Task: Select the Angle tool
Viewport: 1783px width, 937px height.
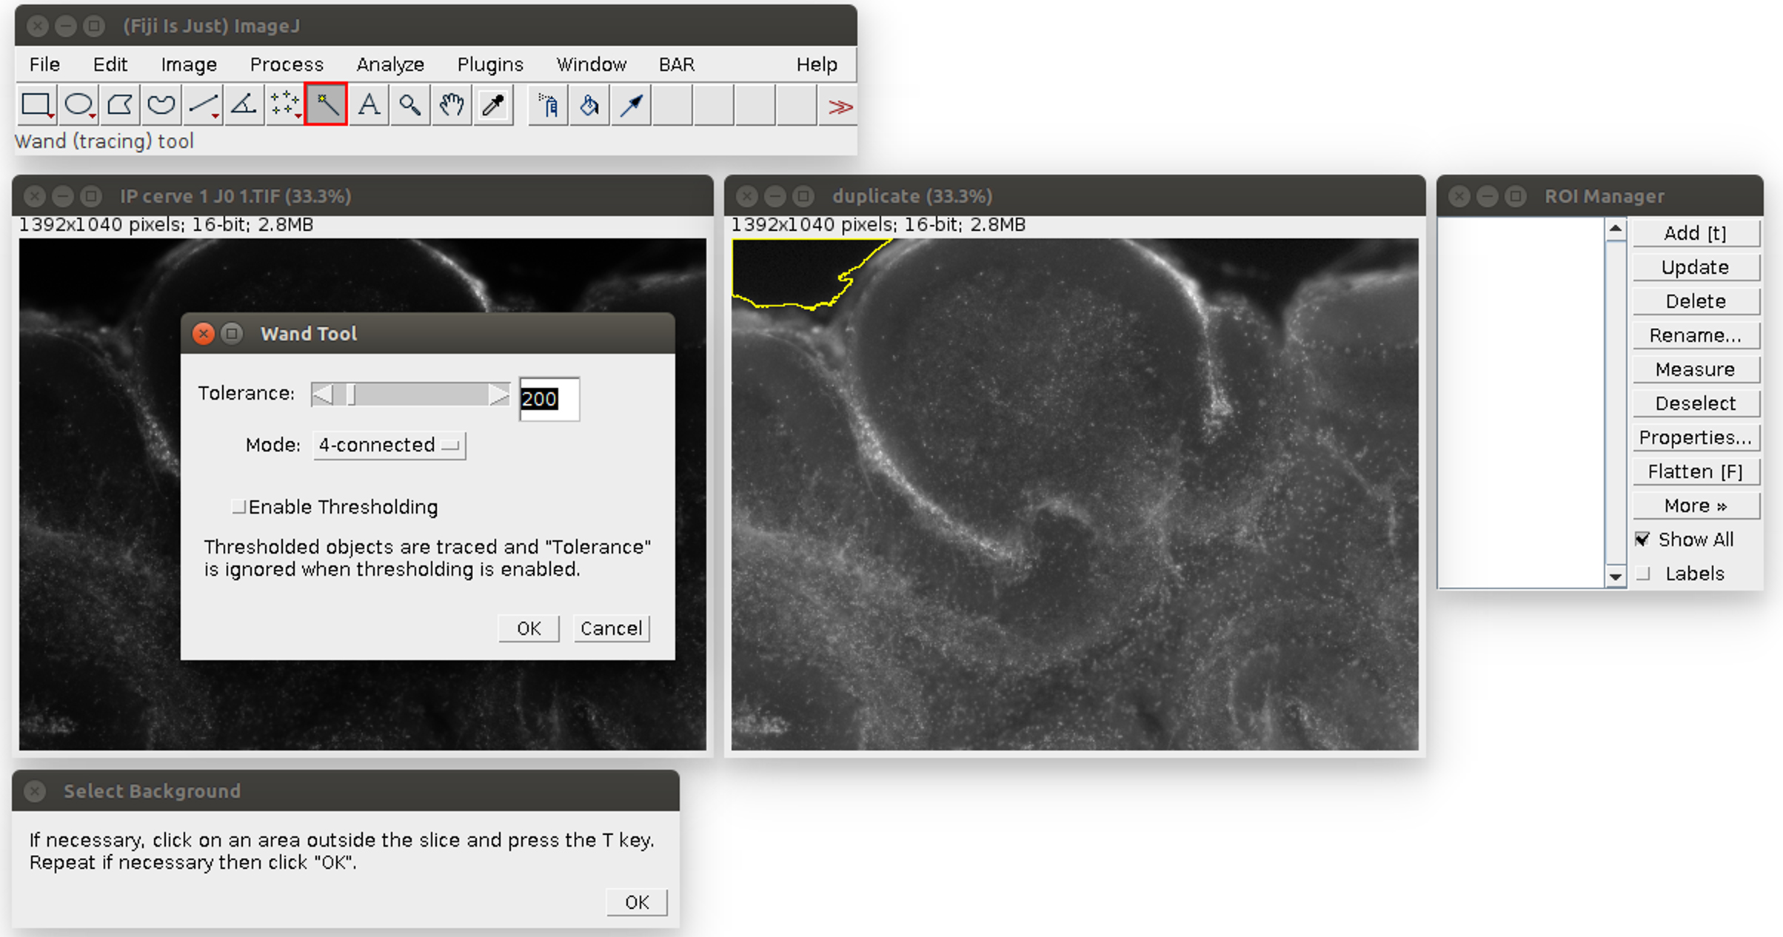Action: tap(244, 106)
